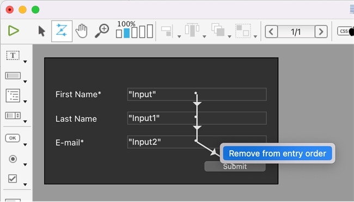Choose the smallest zoom level bar
The width and height of the screenshot is (354, 202).
(x=119, y=34)
